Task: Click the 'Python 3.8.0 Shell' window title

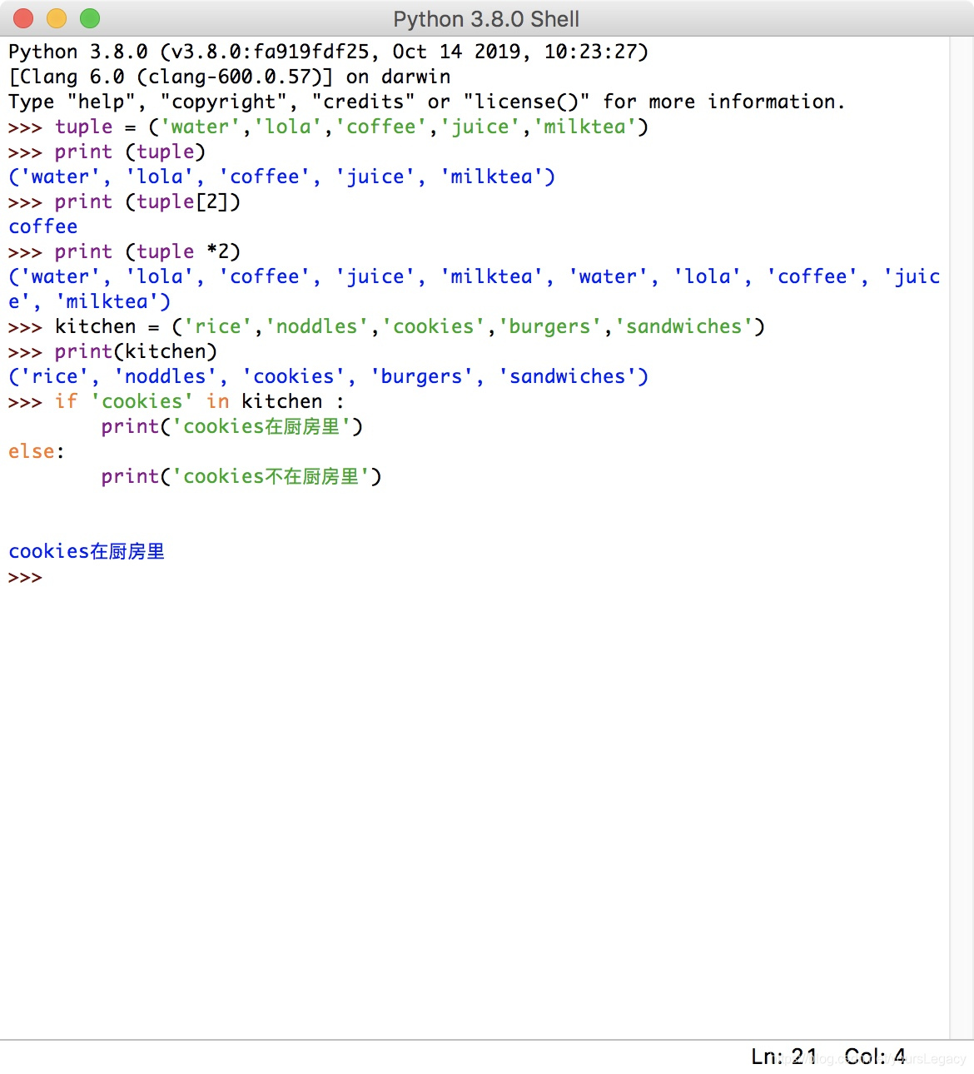Action: tap(486, 19)
